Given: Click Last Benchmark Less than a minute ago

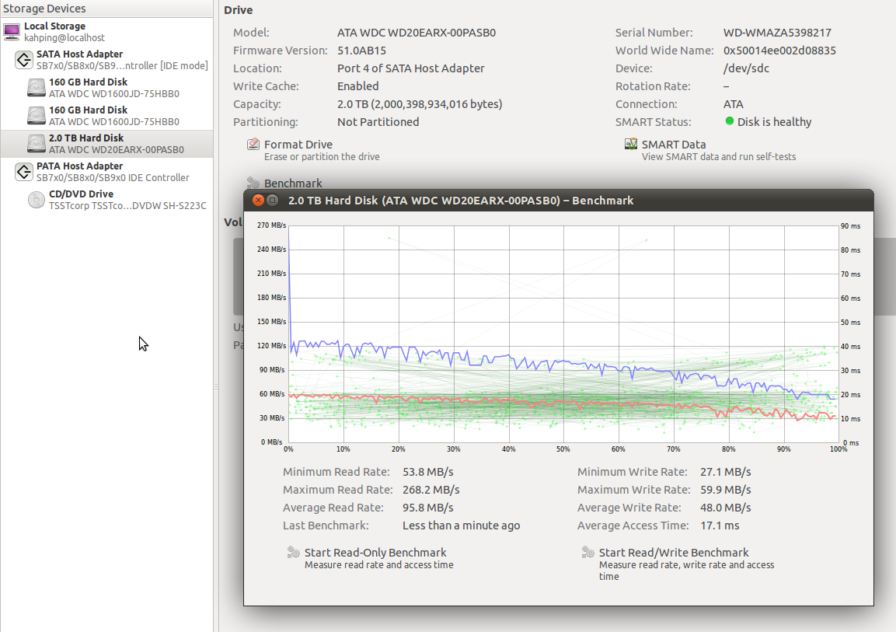Looking at the screenshot, I should pos(461,526).
